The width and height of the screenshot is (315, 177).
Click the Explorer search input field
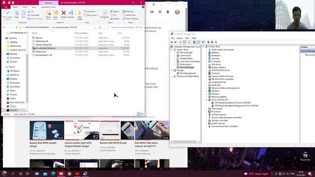tap(125, 28)
